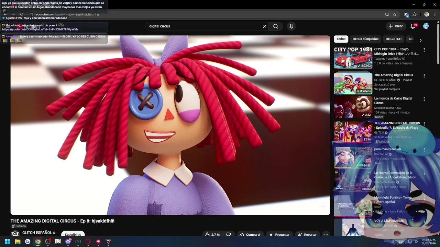
Task: Show more filter chips with right chevron
Action: point(420,40)
